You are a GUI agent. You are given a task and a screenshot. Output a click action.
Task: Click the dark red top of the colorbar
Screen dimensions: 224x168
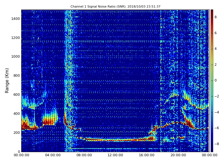tap(212, 12)
